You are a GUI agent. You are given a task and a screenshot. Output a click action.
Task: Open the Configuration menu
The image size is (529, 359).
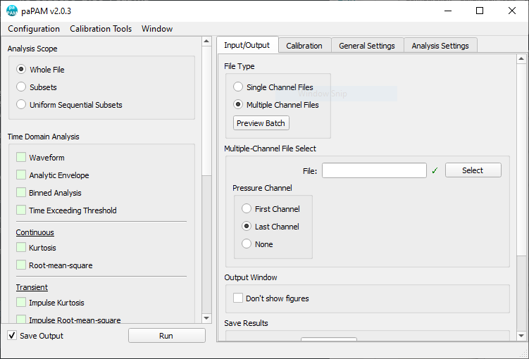[x=34, y=29]
